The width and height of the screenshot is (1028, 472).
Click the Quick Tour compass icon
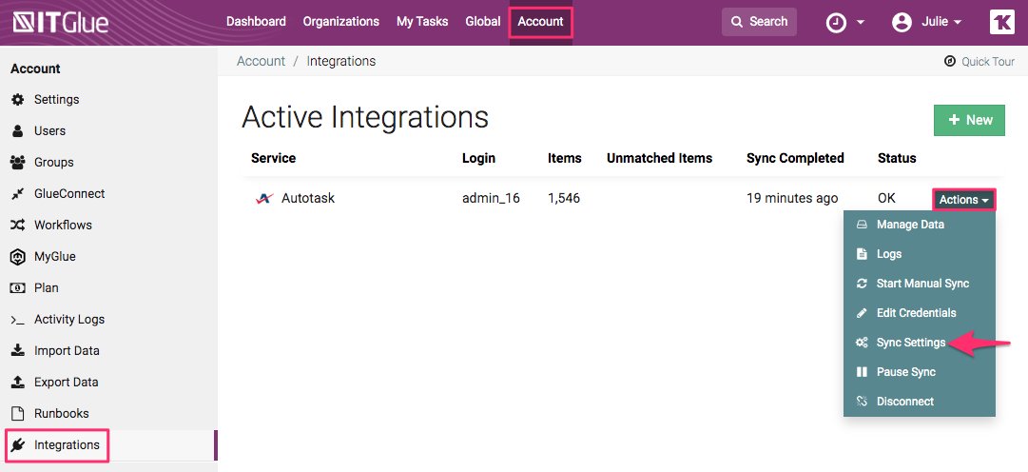click(x=949, y=62)
